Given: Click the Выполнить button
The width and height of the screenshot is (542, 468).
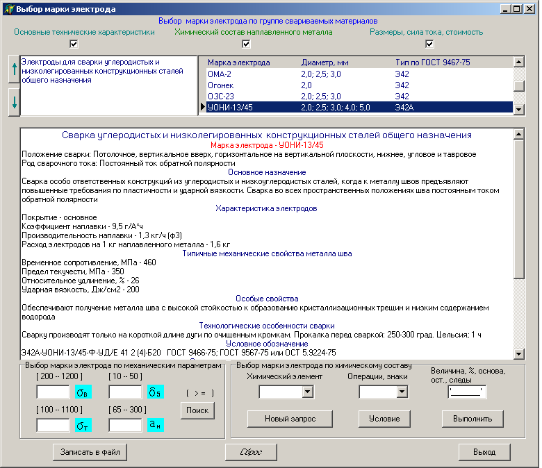Looking at the screenshot, I should (473, 419).
